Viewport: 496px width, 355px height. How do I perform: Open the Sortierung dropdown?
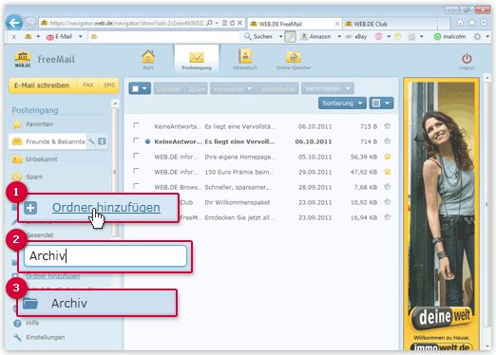342,103
